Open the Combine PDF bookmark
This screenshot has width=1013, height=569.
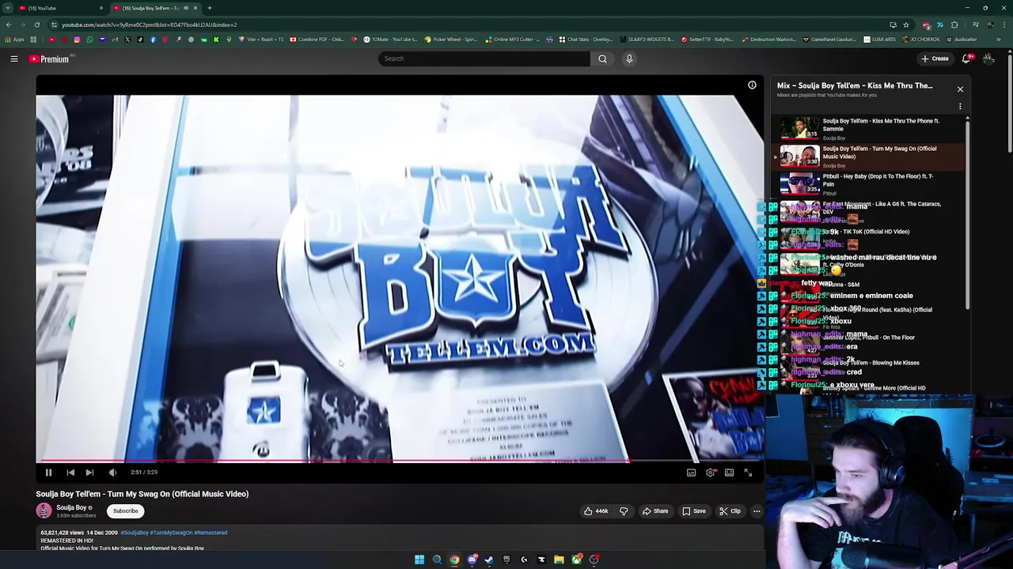[317, 40]
